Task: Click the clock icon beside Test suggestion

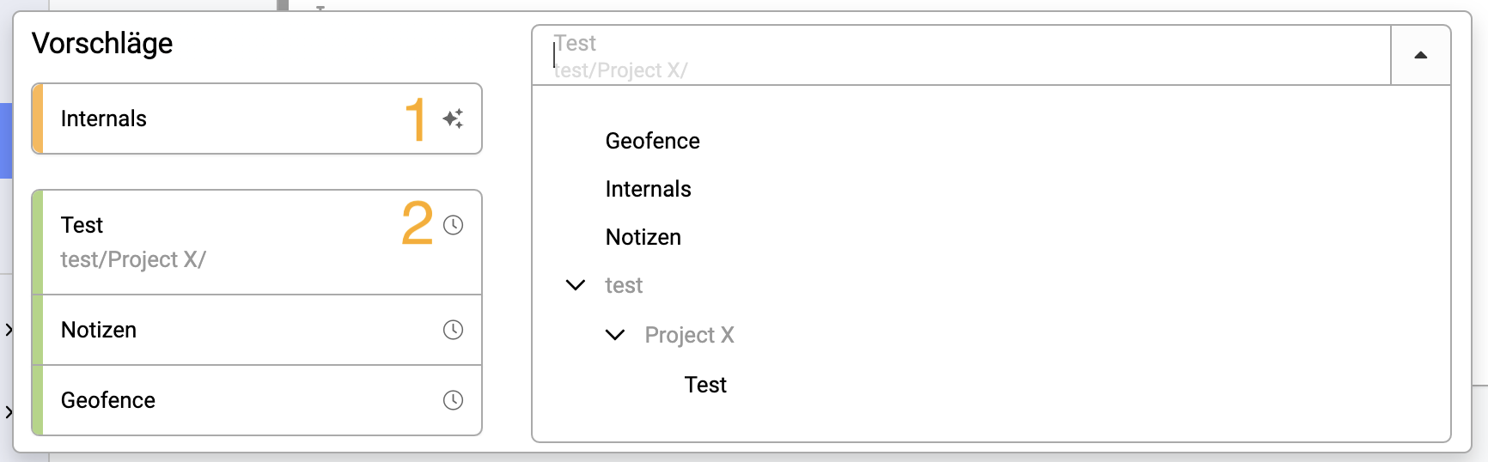Action: 453,225
